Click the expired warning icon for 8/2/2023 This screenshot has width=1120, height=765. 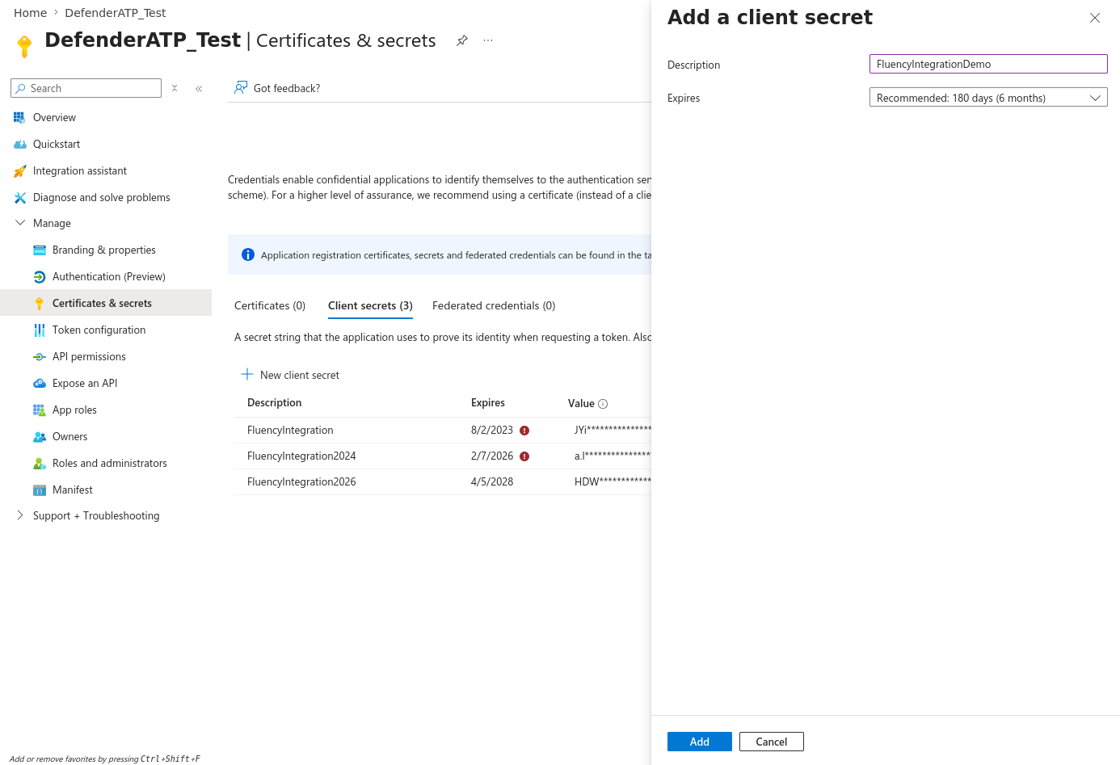point(524,431)
